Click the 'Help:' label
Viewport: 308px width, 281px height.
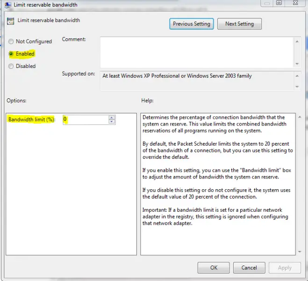147,101
